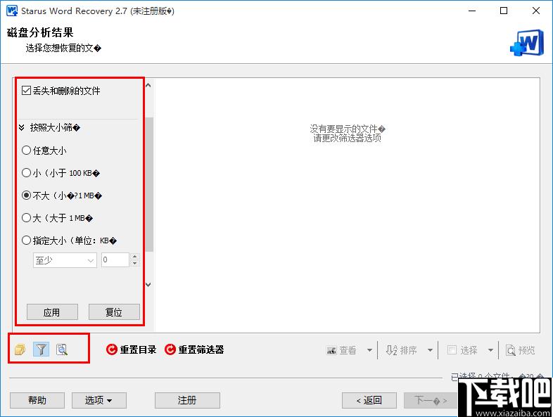Open the file search magnifier icon

click(62, 349)
